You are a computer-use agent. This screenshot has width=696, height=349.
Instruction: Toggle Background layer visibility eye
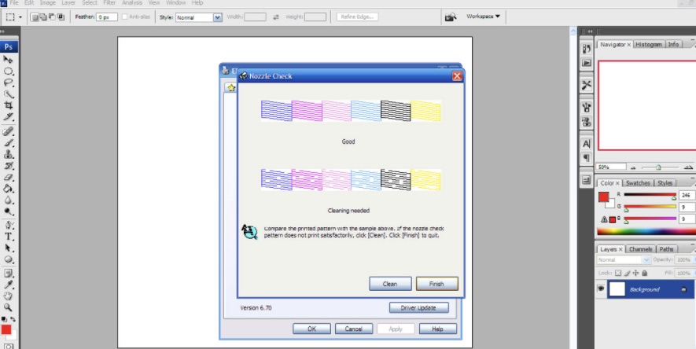[601, 288]
